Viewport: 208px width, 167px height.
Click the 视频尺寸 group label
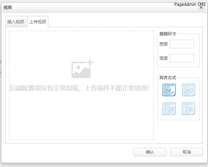click(167, 34)
